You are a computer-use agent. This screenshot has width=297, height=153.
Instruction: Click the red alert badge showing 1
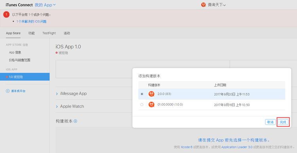(6, 14)
